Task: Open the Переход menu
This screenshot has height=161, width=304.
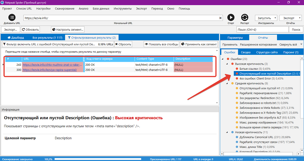Action: [x=157, y=8]
